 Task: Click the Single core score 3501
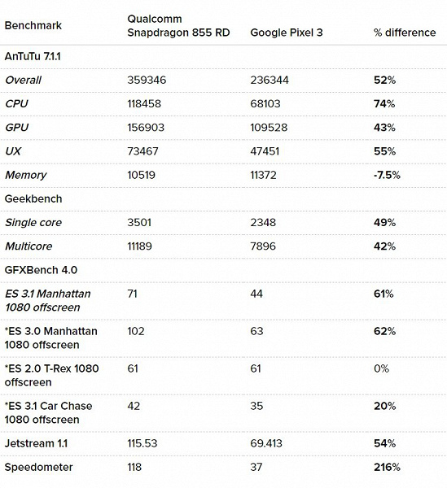(139, 223)
